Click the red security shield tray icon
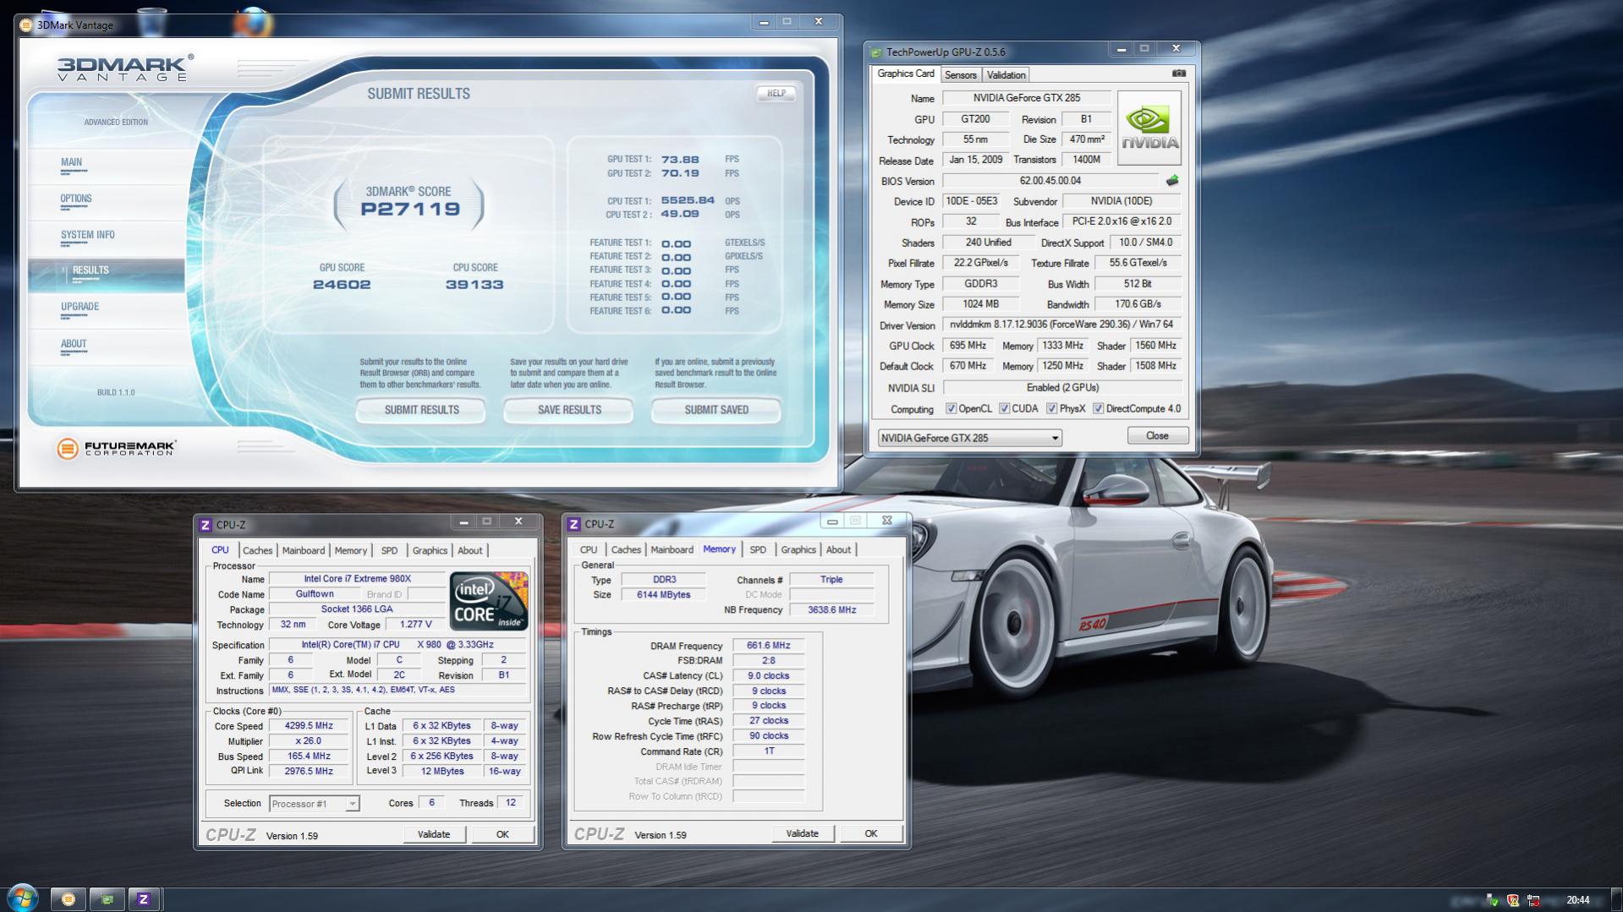The width and height of the screenshot is (1623, 912). pos(1513,900)
